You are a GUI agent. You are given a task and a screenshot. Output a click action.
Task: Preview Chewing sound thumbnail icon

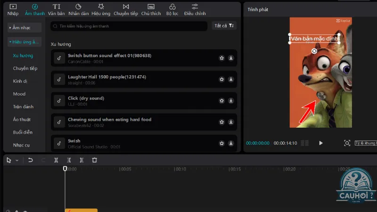(59, 122)
